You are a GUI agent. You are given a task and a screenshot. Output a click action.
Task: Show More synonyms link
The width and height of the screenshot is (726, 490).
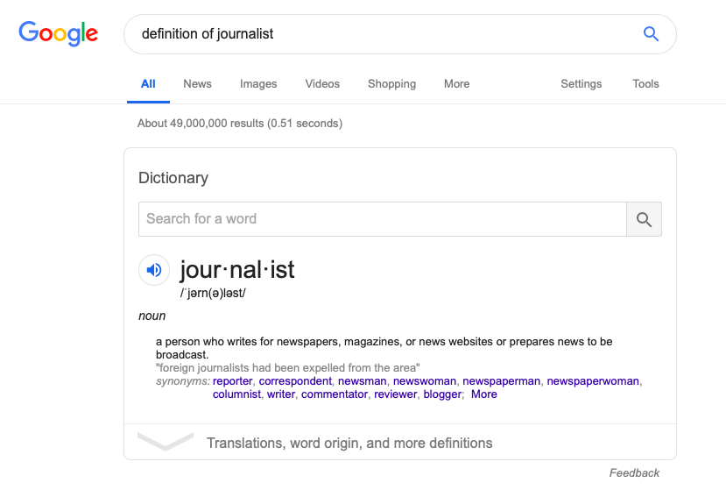coord(483,394)
